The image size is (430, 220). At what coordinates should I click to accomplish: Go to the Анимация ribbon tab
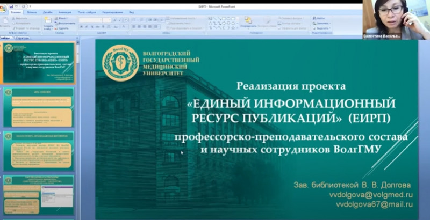click(x=64, y=12)
